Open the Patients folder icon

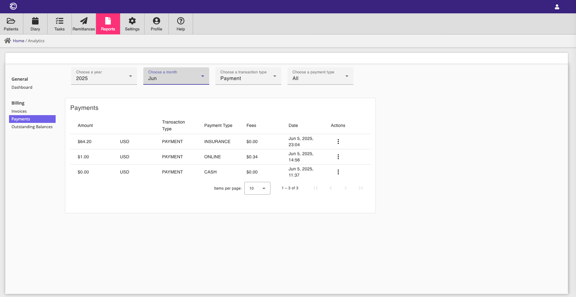pos(11,21)
